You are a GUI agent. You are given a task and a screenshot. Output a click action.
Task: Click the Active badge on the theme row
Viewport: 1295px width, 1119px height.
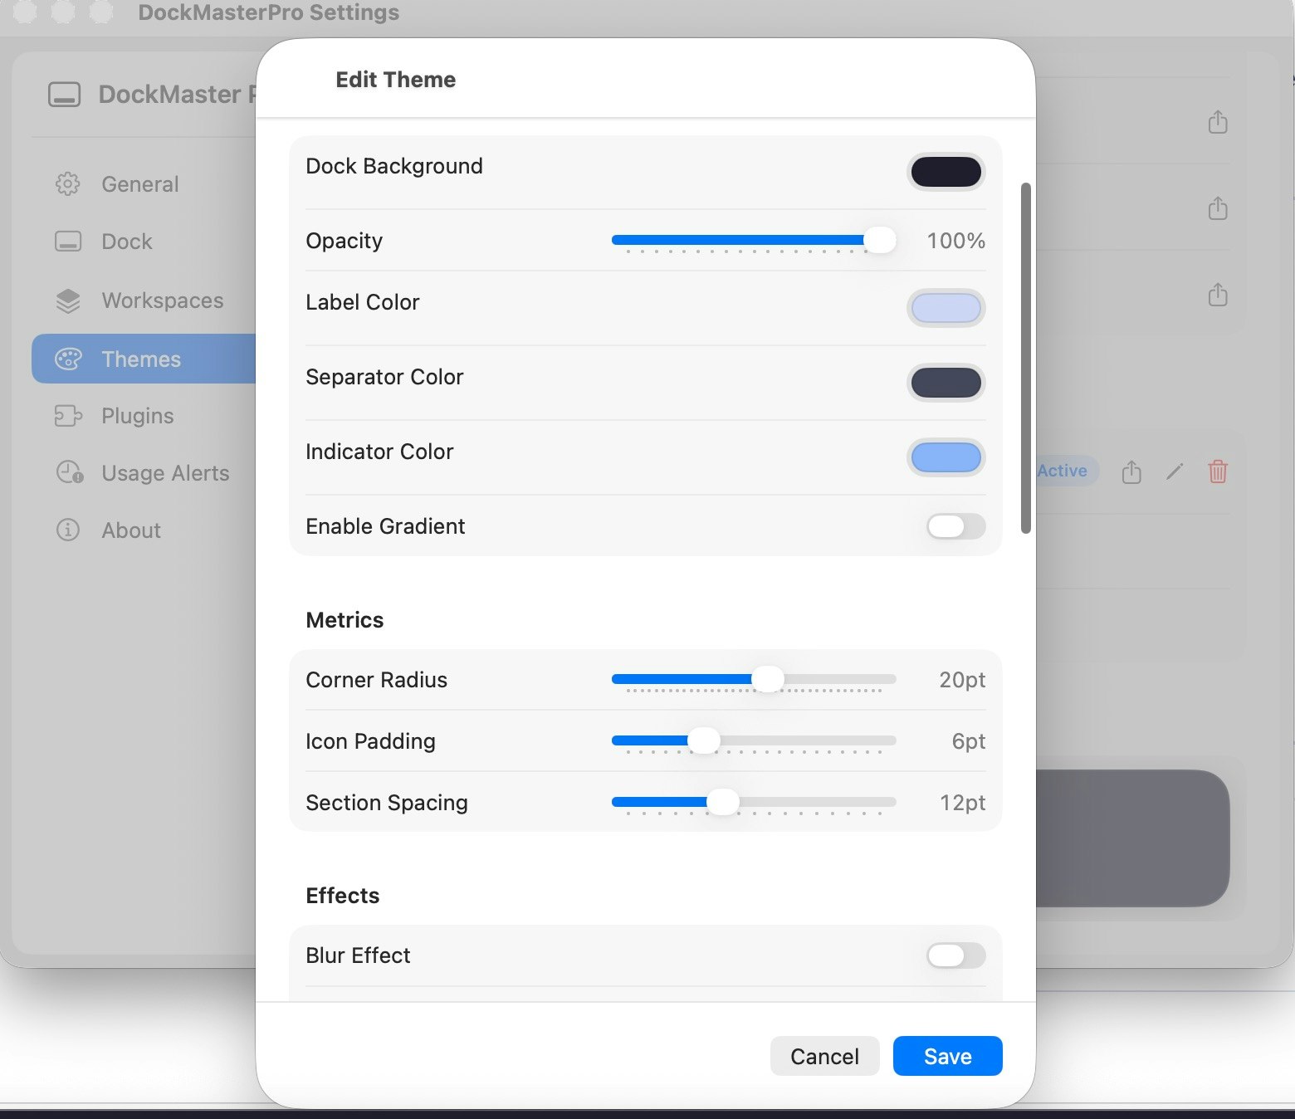pyautogui.click(x=1067, y=471)
